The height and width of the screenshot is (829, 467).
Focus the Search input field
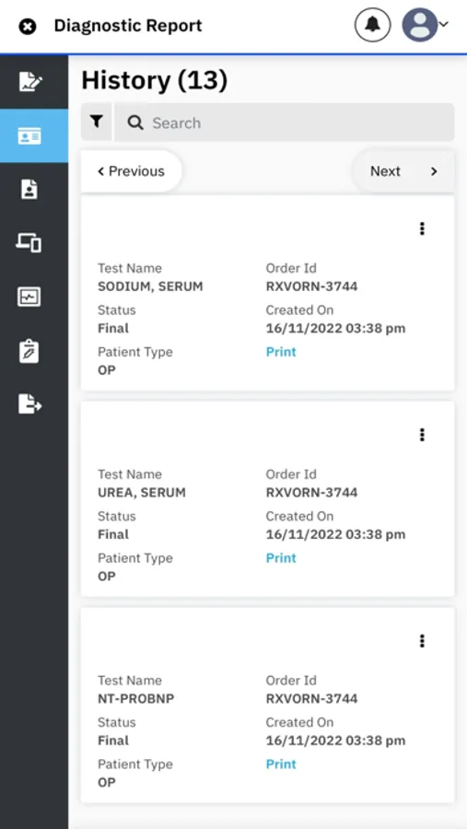285,123
